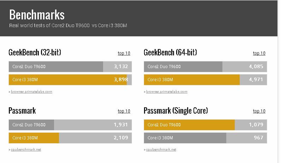Click Core2 Duo T9600 Passmark bar scoring 1,931

coord(70,125)
